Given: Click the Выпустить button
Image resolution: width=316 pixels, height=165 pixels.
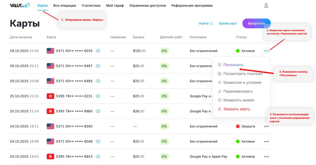Looking at the screenshot, I should click(x=256, y=23).
